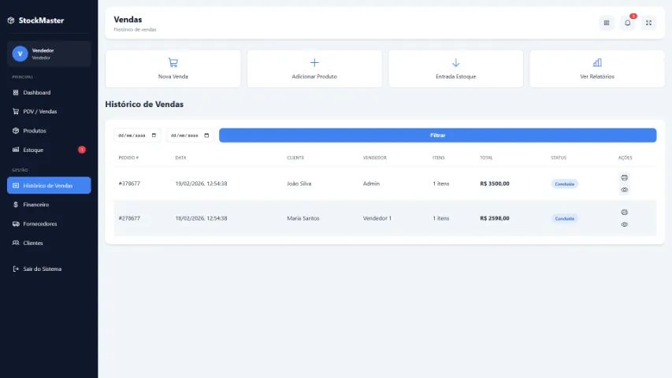Open the end date calendar picker
The width and height of the screenshot is (672, 378).
click(x=207, y=135)
